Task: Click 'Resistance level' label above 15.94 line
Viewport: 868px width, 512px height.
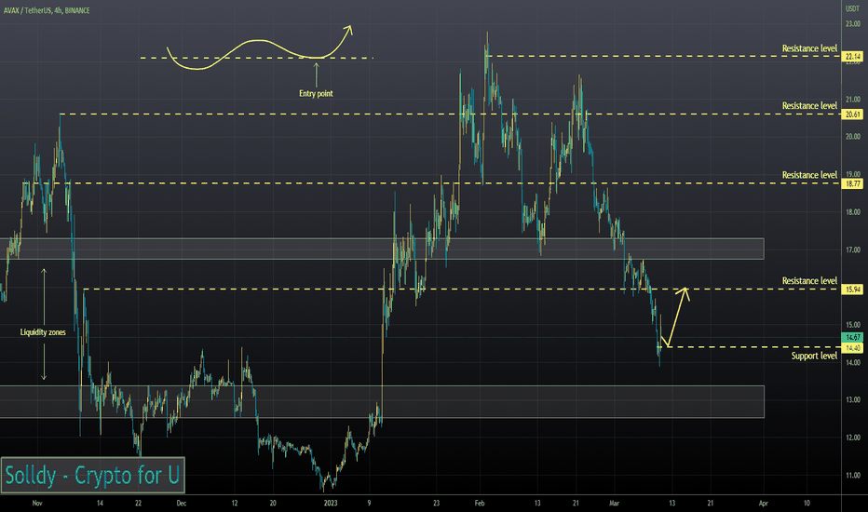Action: click(x=809, y=280)
